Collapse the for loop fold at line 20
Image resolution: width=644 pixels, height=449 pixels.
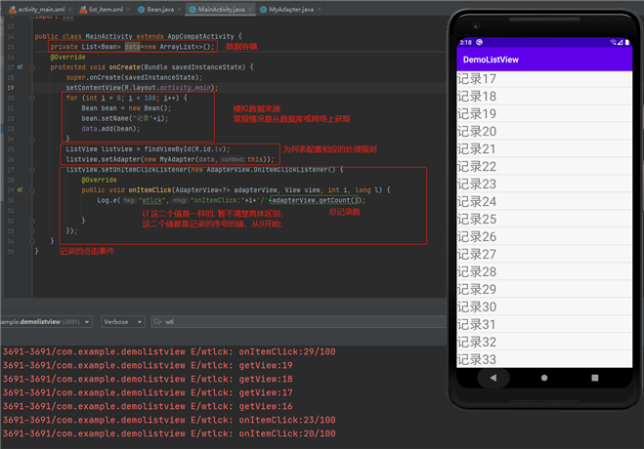[32, 98]
